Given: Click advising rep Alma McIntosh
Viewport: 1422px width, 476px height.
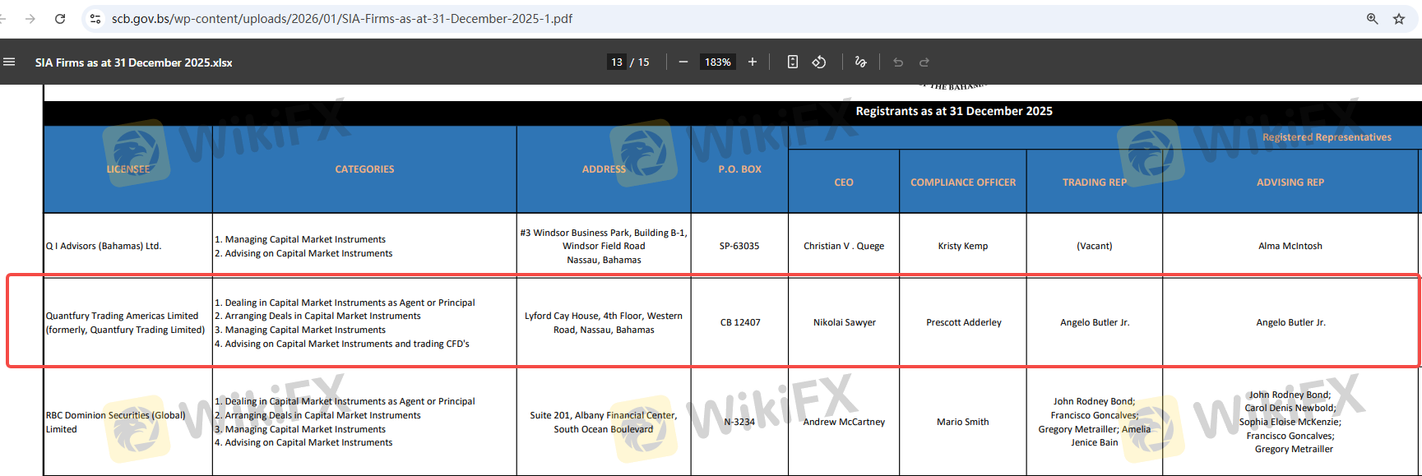Looking at the screenshot, I should (1290, 246).
